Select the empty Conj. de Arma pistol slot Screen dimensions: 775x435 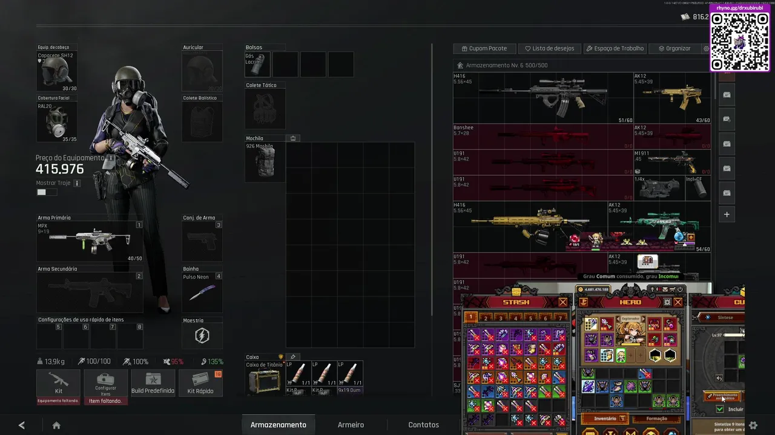tap(202, 242)
